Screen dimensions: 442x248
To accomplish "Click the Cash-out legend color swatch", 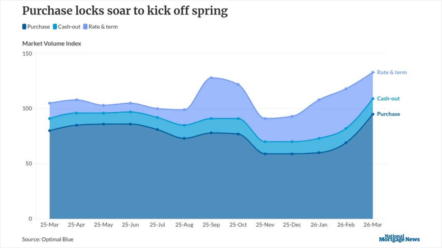I will coord(55,27).
